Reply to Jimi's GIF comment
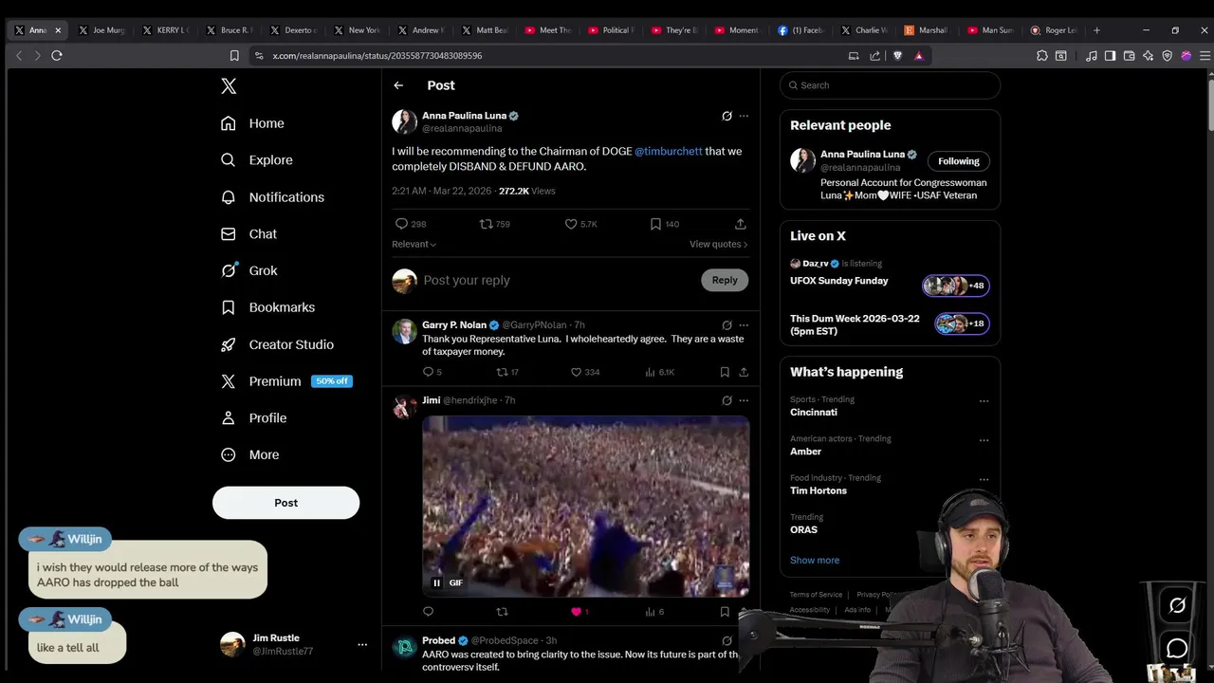1214x683 pixels. 428,612
